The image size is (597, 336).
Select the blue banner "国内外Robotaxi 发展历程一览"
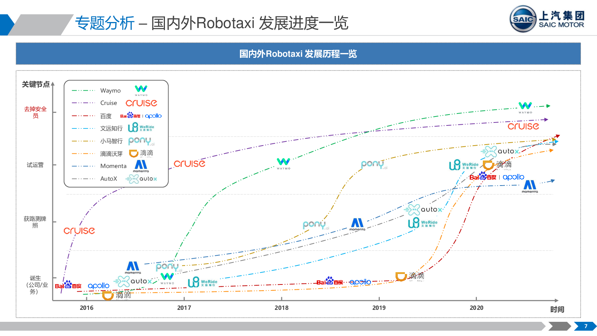[298, 54]
